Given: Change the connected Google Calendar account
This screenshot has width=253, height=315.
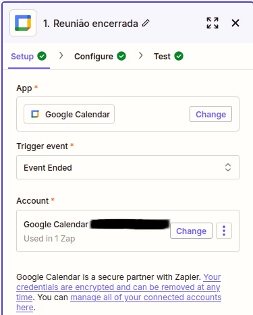Looking at the screenshot, I should (191, 231).
